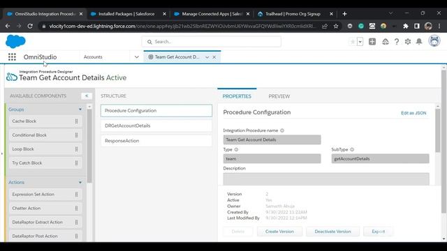Open the Notifications bell icon

point(419,42)
